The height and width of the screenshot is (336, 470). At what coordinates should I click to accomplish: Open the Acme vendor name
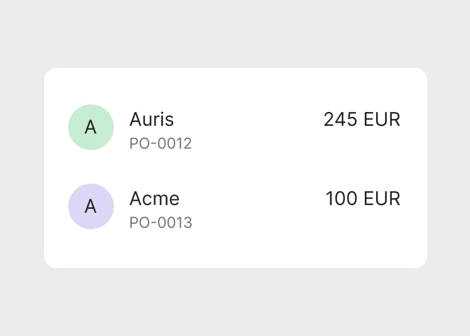pos(154,198)
